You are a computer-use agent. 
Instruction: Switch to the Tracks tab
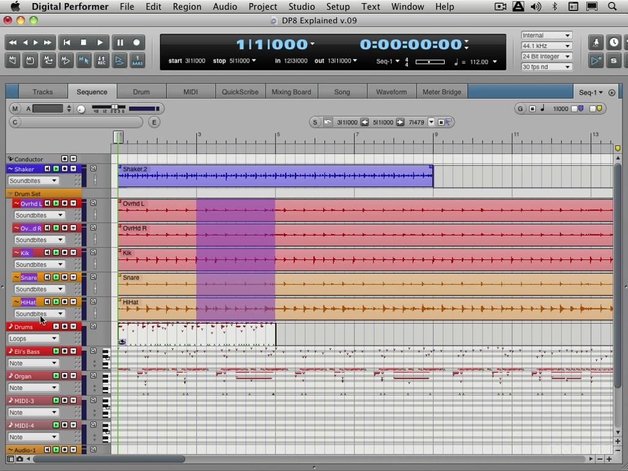click(43, 92)
